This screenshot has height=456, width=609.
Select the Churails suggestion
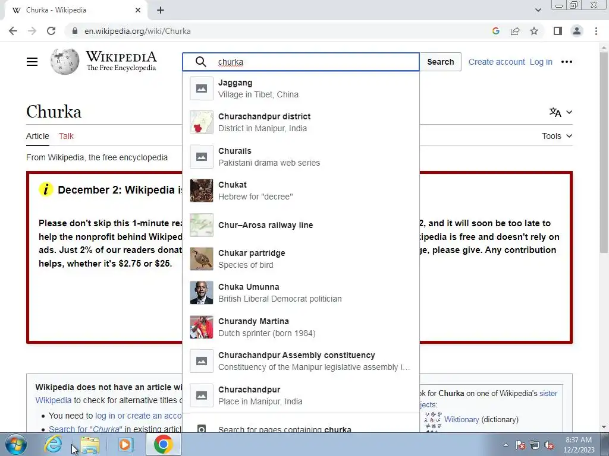coord(301,157)
